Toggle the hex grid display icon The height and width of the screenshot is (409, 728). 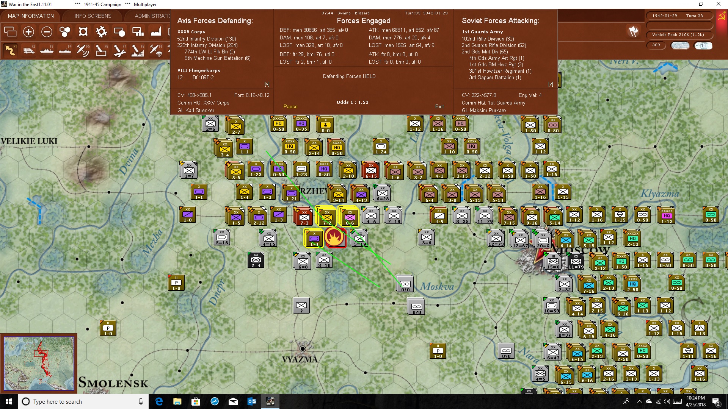click(65, 32)
